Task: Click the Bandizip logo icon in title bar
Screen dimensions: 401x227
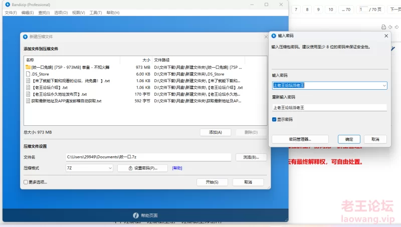Action: 8,5
